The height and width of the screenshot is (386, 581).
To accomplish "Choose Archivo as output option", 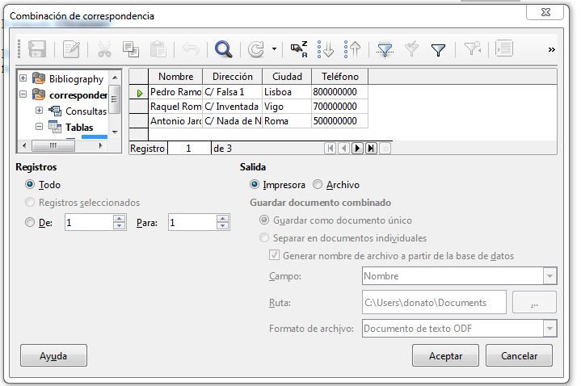I will (x=318, y=185).
